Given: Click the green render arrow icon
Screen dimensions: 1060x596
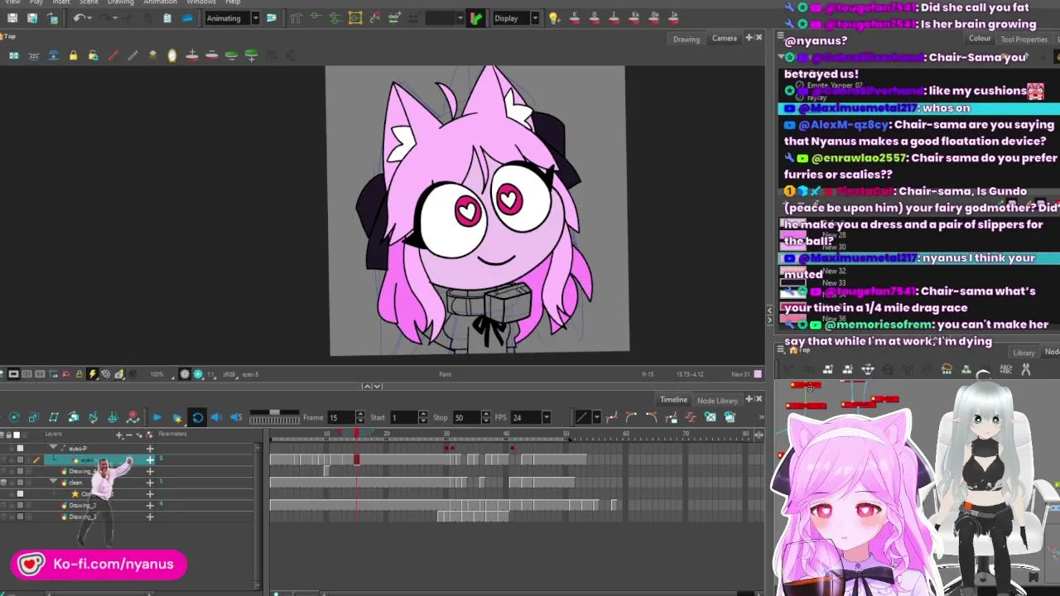Looking at the screenshot, I should click(475, 18).
